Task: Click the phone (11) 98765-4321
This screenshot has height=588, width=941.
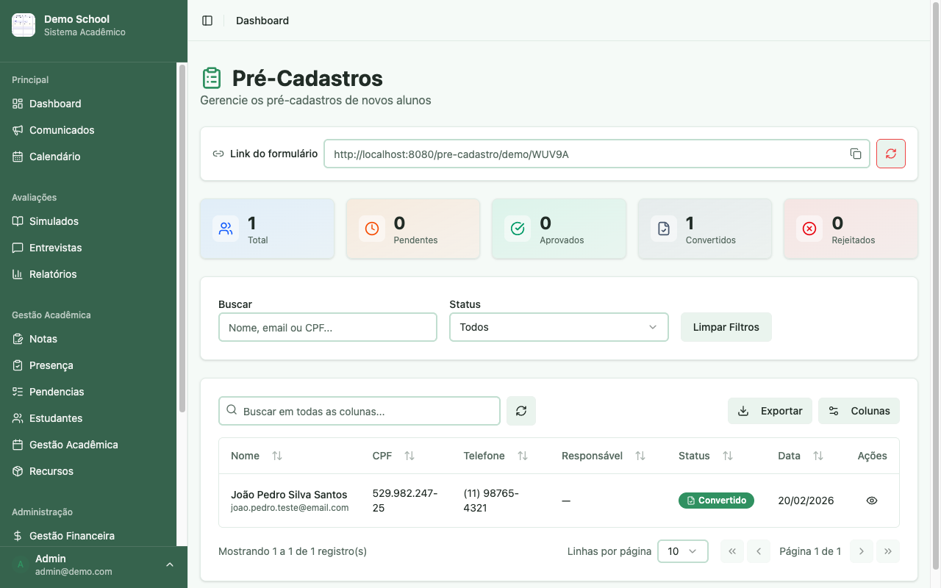Action: tap(491, 501)
